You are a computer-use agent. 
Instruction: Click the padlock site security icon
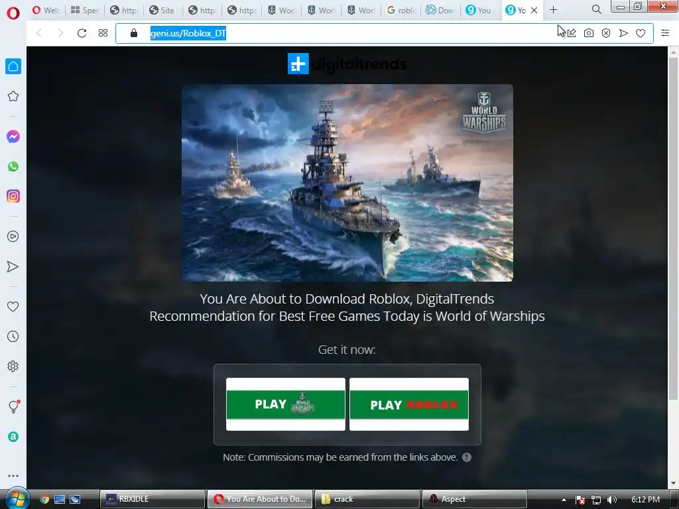pyautogui.click(x=134, y=33)
